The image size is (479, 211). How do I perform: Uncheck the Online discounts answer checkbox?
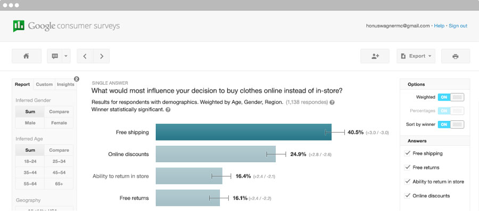[x=407, y=196]
